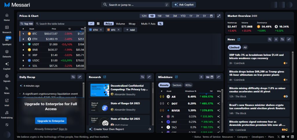The image size is (297, 140).
Task: Select 5Y chart timeframe
Action: [204, 16]
